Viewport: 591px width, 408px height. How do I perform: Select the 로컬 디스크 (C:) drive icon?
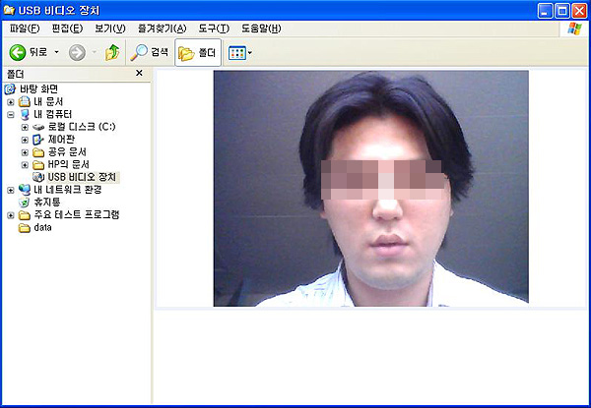tap(38, 127)
